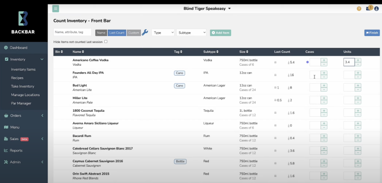Sort by Name toggle button
Image resolution: width=382 pixels, height=183 pixels.
pyautogui.click(x=101, y=33)
